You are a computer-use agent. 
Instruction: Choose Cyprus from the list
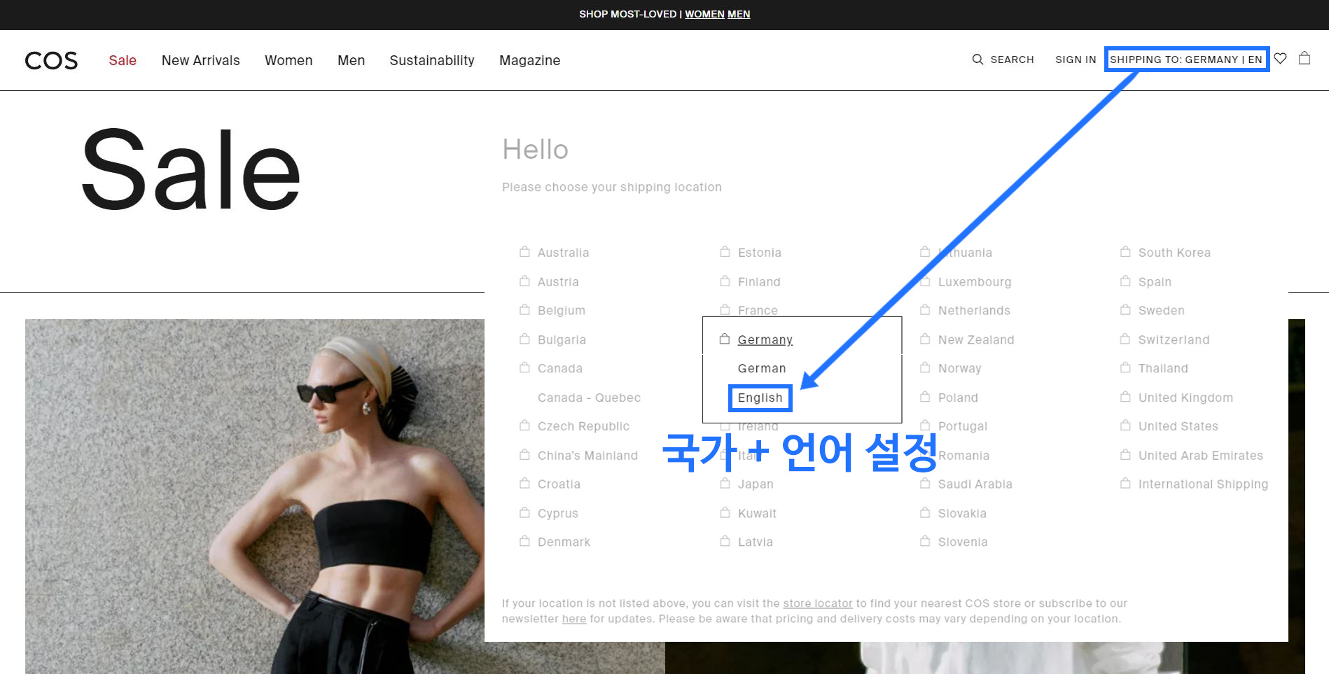pos(557,514)
